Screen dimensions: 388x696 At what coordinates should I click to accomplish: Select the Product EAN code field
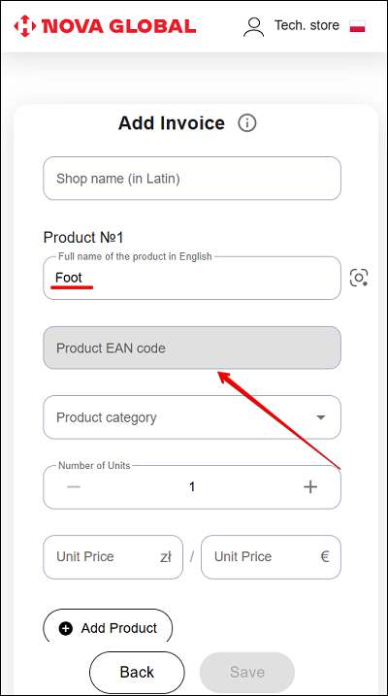coord(192,348)
